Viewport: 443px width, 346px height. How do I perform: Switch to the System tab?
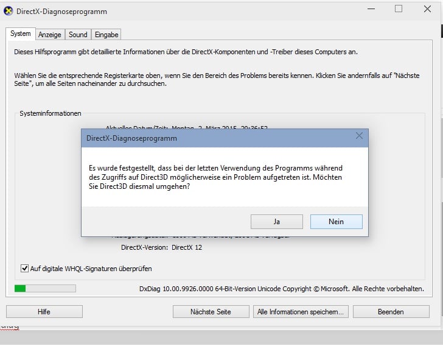coord(20,34)
